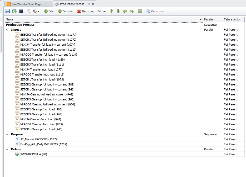Click Sequence cell in Production Process row
Image resolution: width=246 pixels, height=177 pixels.
(x=213, y=25)
